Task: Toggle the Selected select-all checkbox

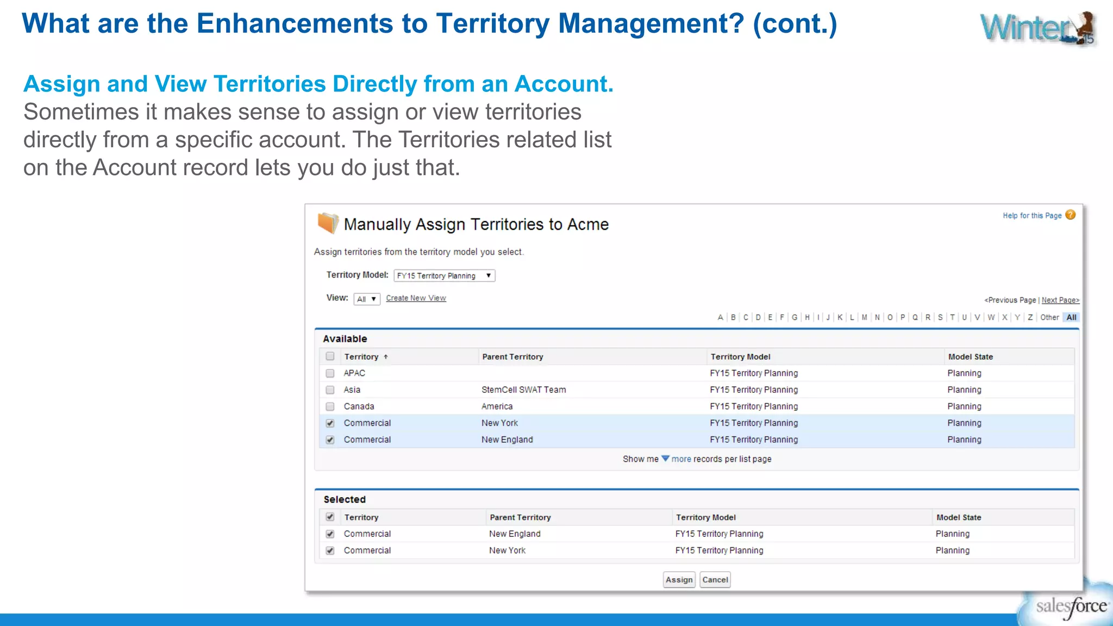Action: pos(330,517)
